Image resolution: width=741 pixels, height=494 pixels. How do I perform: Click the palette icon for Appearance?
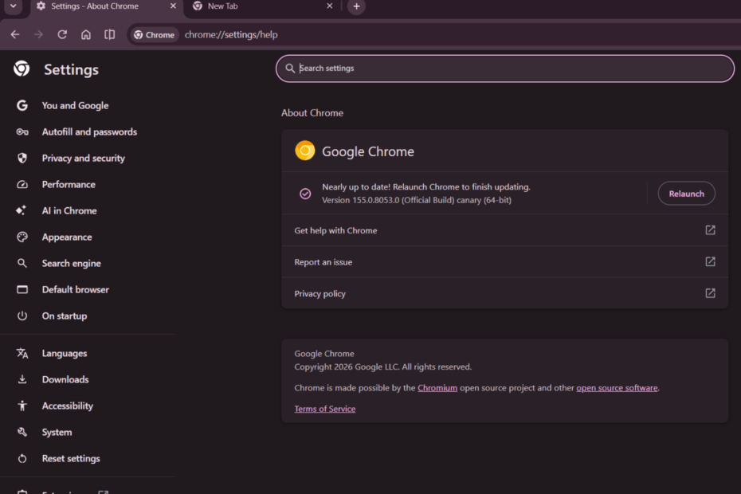(x=22, y=237)
